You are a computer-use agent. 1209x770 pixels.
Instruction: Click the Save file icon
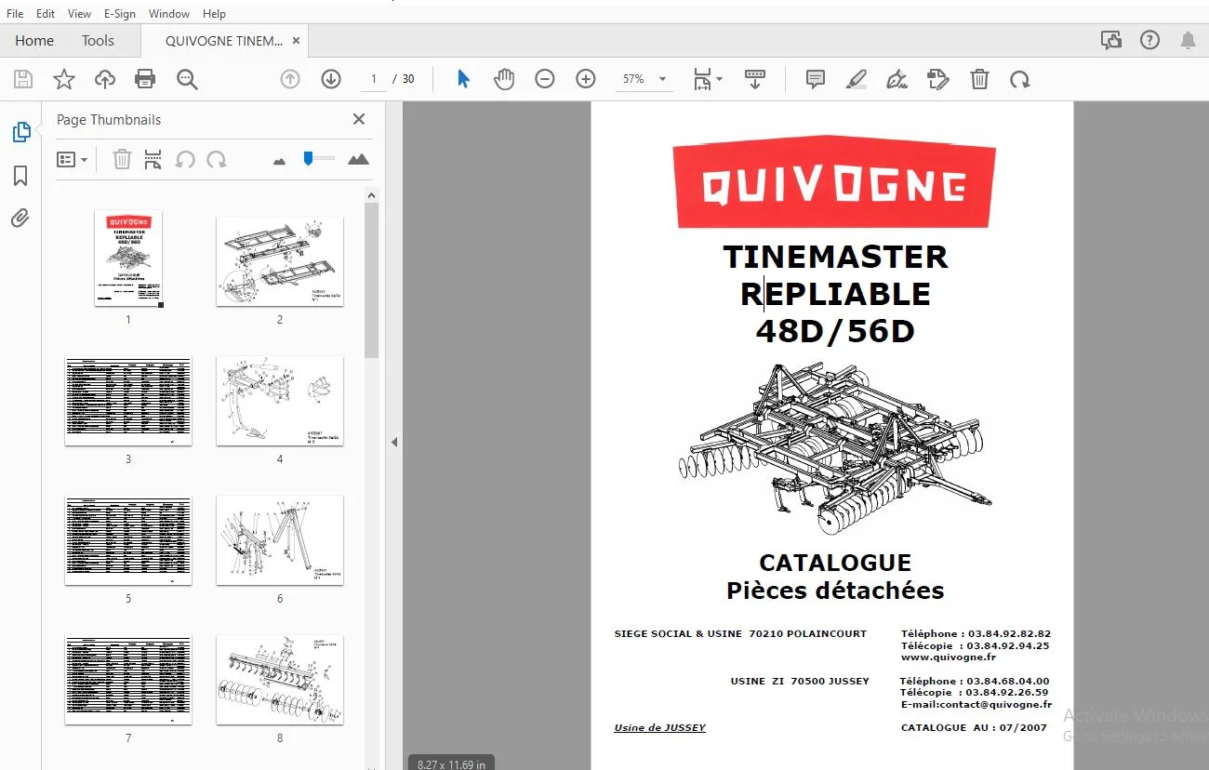(x=23, y=80)
